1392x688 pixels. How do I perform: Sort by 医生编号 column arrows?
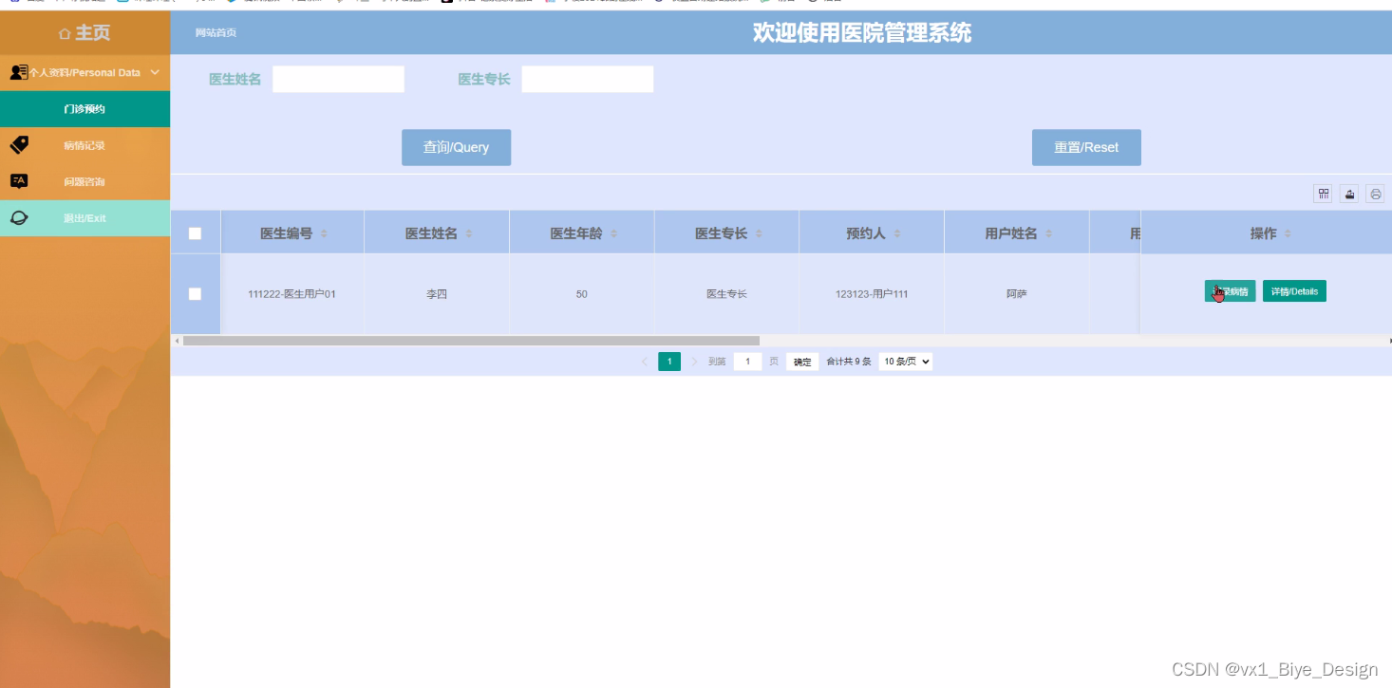point(324,233)
